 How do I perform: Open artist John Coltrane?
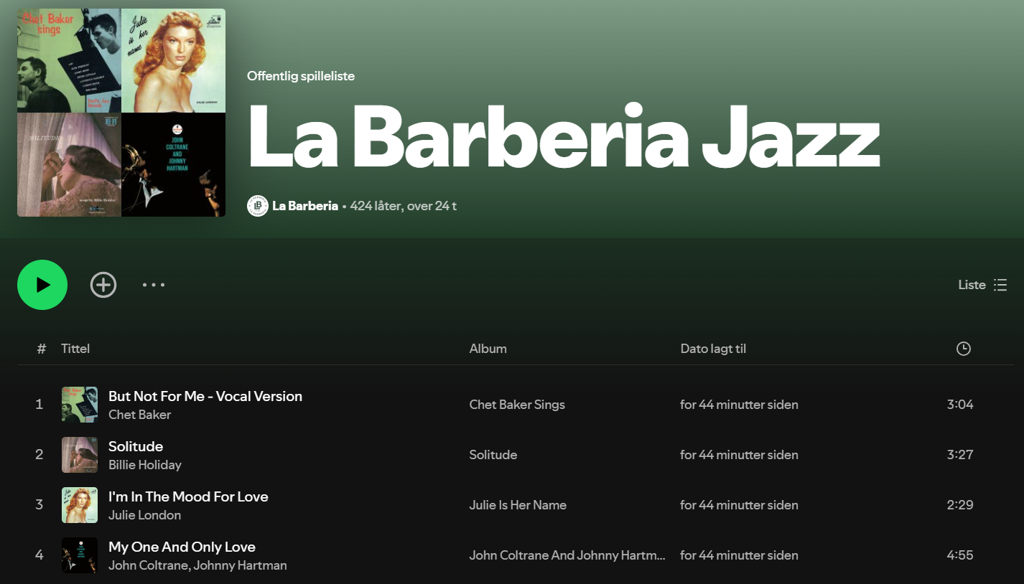pyautogui.click(x=149, y=565)
